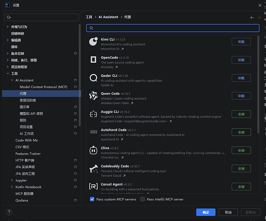The height and width of the screenshot is (221, 266).
Task: Uninstall Kimi CLI with 卸载 button
Action: tap(241, 42)
